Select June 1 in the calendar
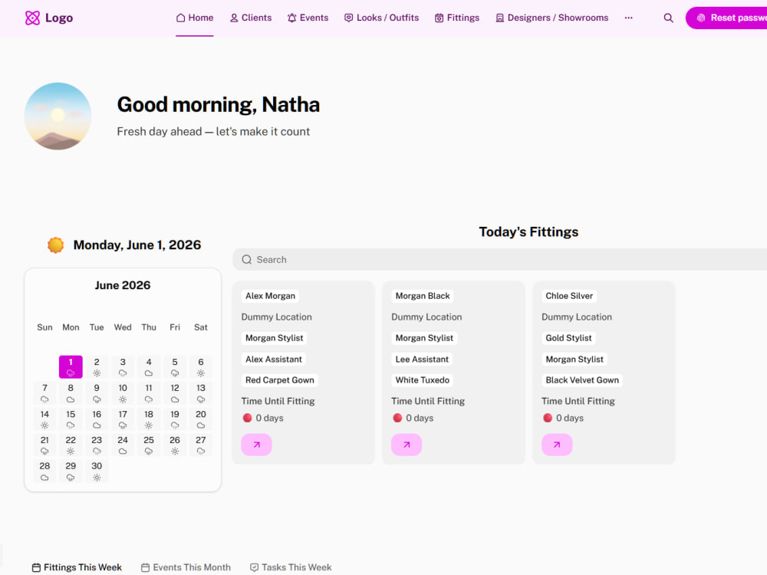This screenshot has width=767, height=575. pyautogui.click(x=71, y=366)
